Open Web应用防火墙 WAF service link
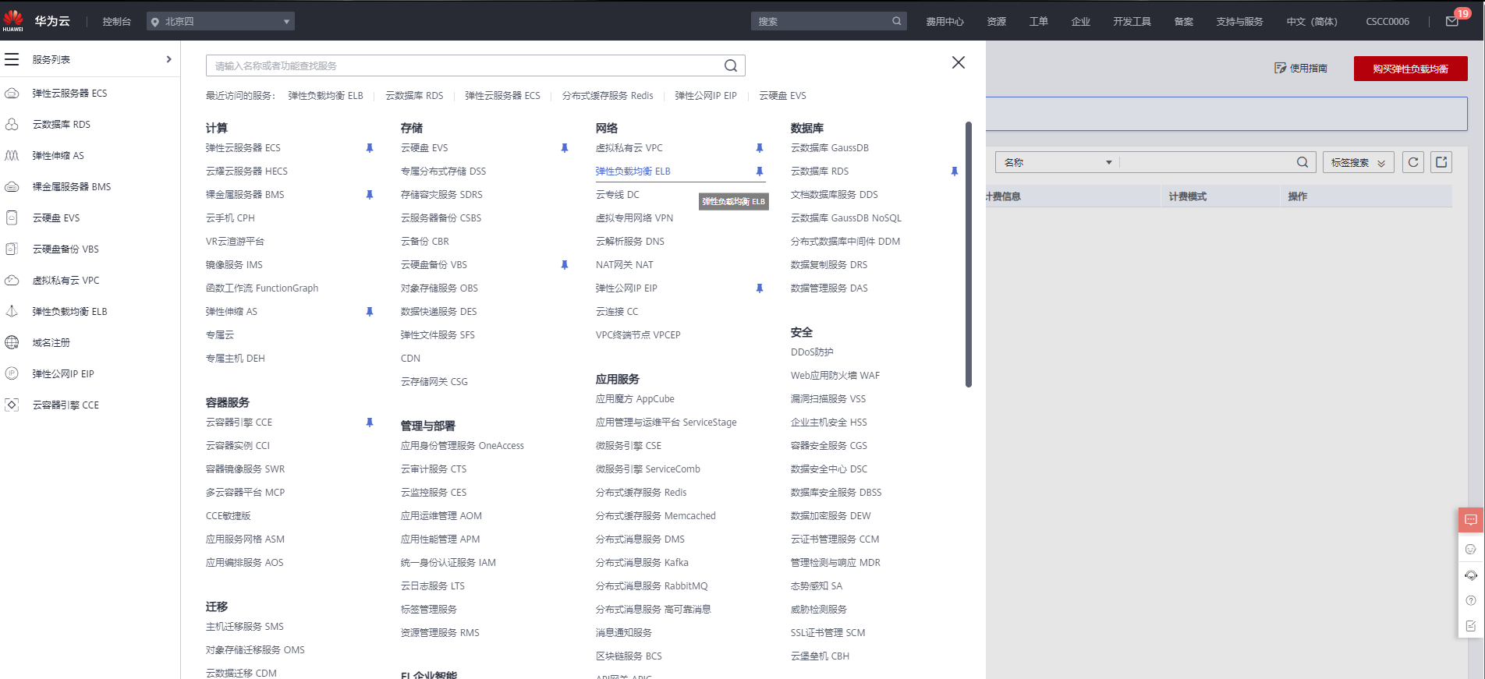Image resolution: width=1485 pixels, height=679 pixels. pos(835,376)
